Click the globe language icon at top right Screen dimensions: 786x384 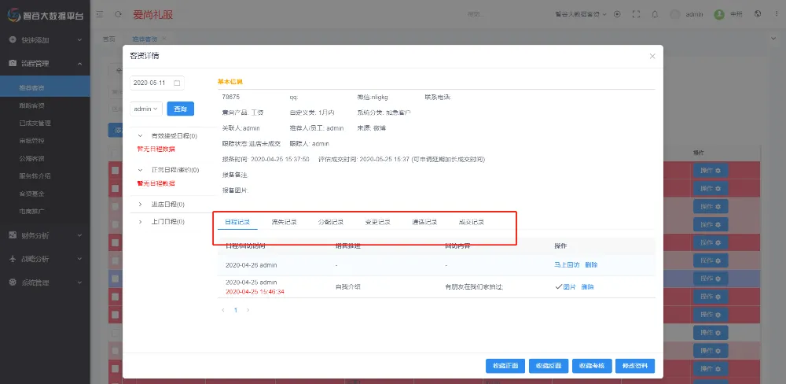[757, 14]
